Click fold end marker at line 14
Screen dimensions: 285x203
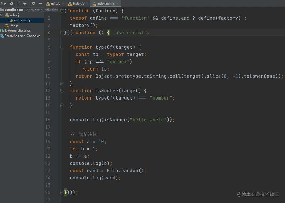coord(62,105)
